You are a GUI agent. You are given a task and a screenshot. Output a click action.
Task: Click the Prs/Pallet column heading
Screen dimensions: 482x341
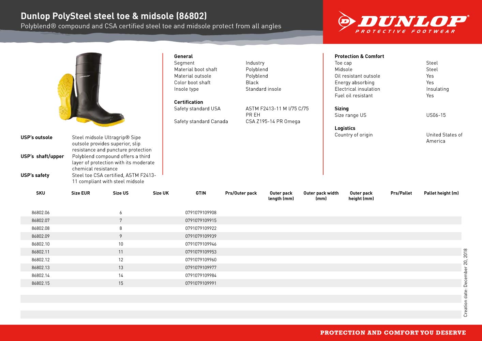[x=401, y=193]
